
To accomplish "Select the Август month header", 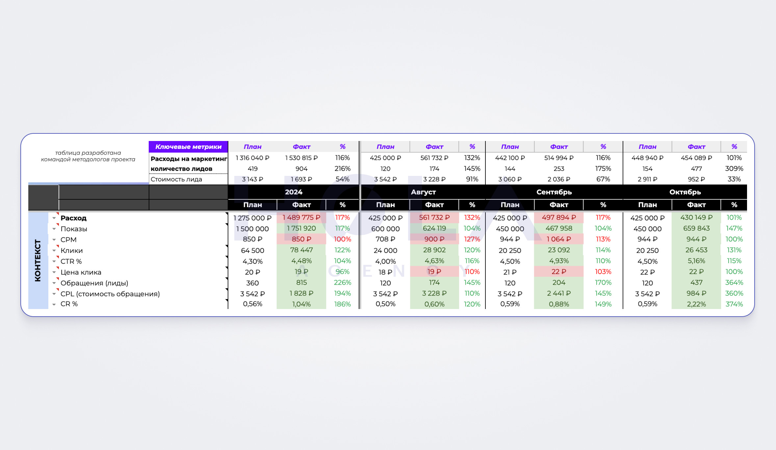I will point(423,192).
